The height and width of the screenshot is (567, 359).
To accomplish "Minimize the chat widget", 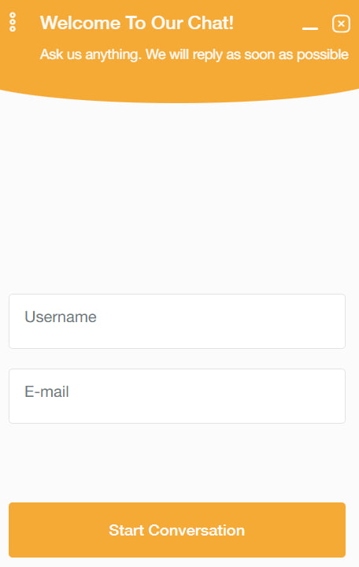I will 310,28.
